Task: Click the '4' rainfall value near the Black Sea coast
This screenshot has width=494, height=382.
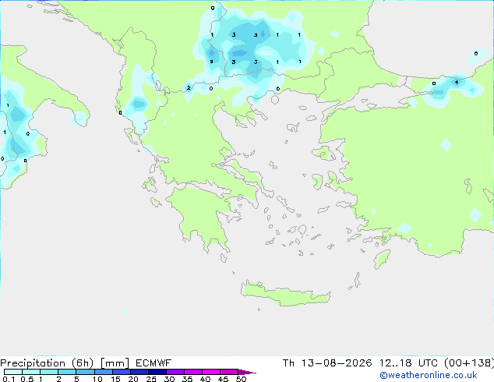Action: [457, 83]
